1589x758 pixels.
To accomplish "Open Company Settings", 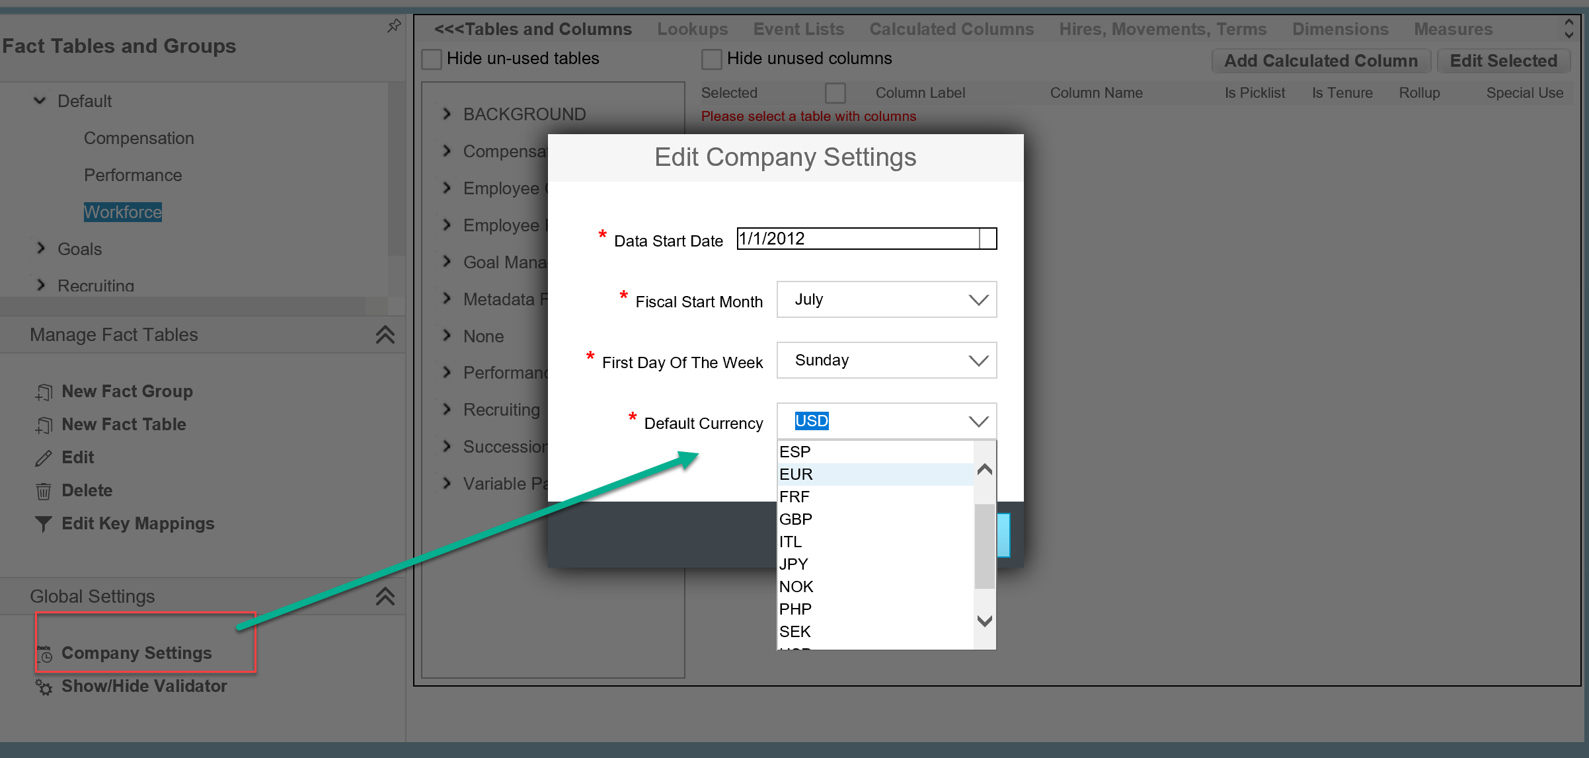I will pos(136,653).
